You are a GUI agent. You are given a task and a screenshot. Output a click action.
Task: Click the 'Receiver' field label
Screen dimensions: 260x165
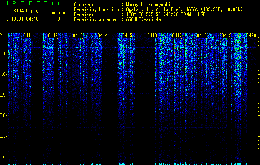click(x=84, y=14)
